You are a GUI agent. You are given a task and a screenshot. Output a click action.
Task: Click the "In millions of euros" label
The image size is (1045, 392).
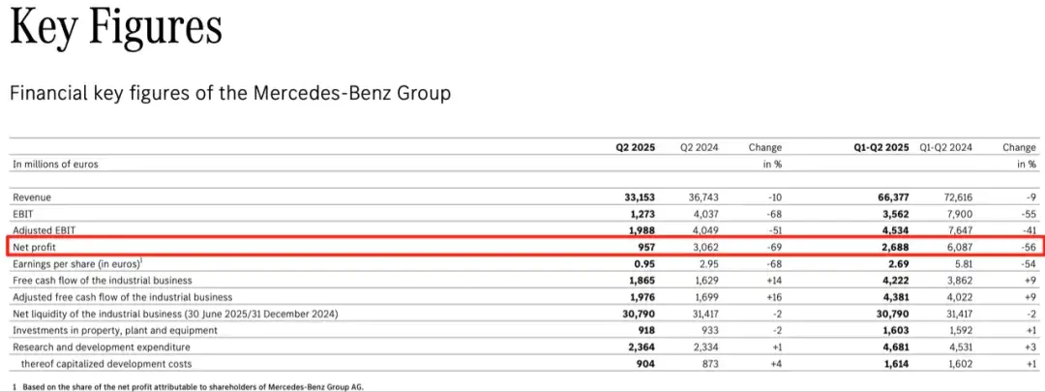click(x=55, y=165)
